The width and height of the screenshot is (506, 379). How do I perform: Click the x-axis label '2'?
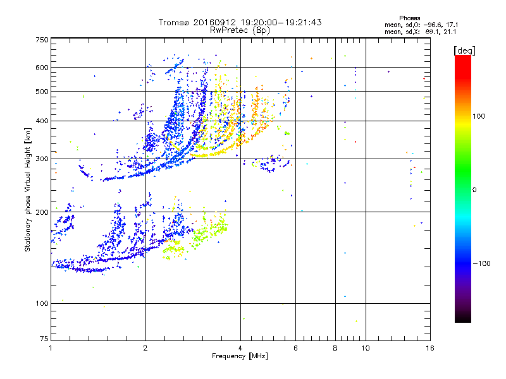tap(145, 348)
